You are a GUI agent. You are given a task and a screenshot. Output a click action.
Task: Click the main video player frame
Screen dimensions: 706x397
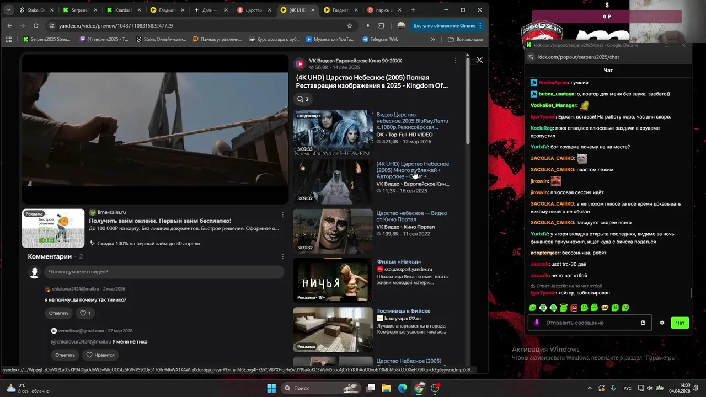click(155, 130)
